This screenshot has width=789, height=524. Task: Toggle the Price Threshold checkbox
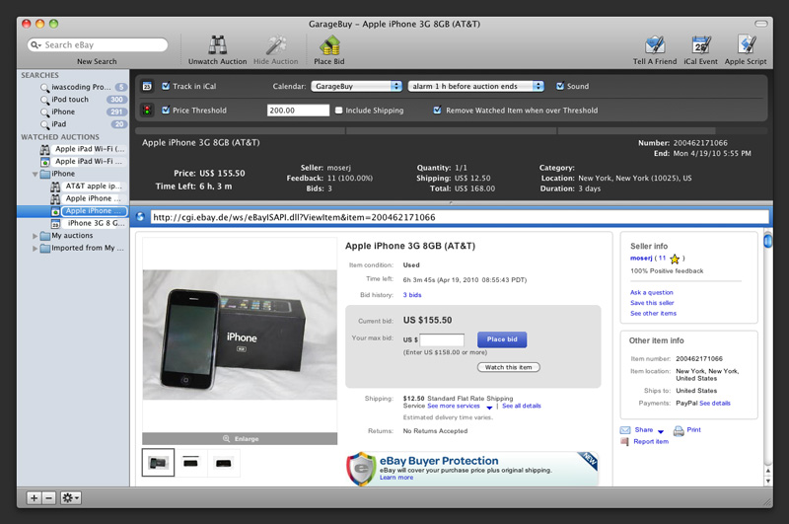tap(166, 111)
